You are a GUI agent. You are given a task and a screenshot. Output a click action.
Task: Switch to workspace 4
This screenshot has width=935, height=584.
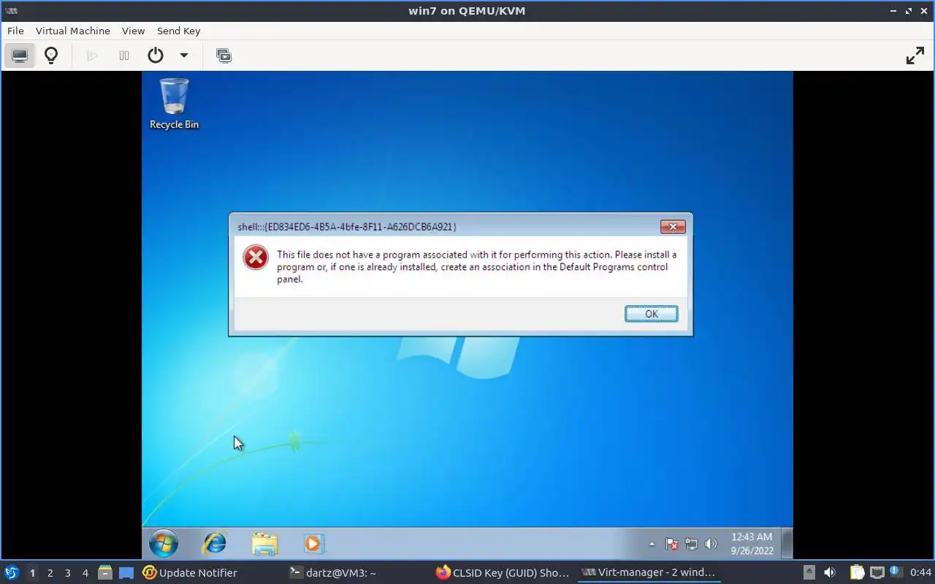85,573
